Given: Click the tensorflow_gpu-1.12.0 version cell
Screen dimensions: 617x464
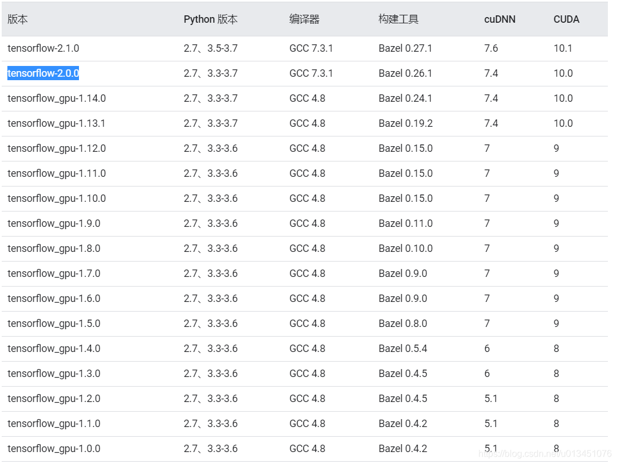Looking at the screenshot, I should [x=57, y=148].
